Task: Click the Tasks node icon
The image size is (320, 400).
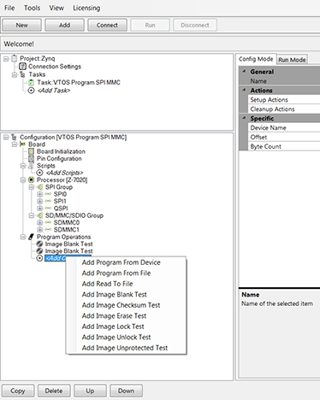Action: 22,74
